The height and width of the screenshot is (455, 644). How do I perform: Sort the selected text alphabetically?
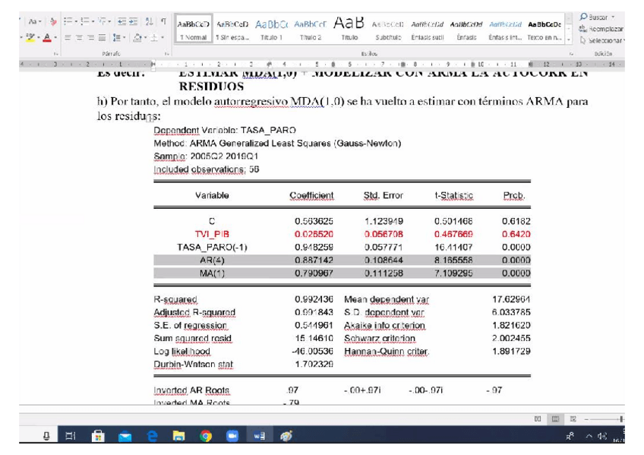149,21
